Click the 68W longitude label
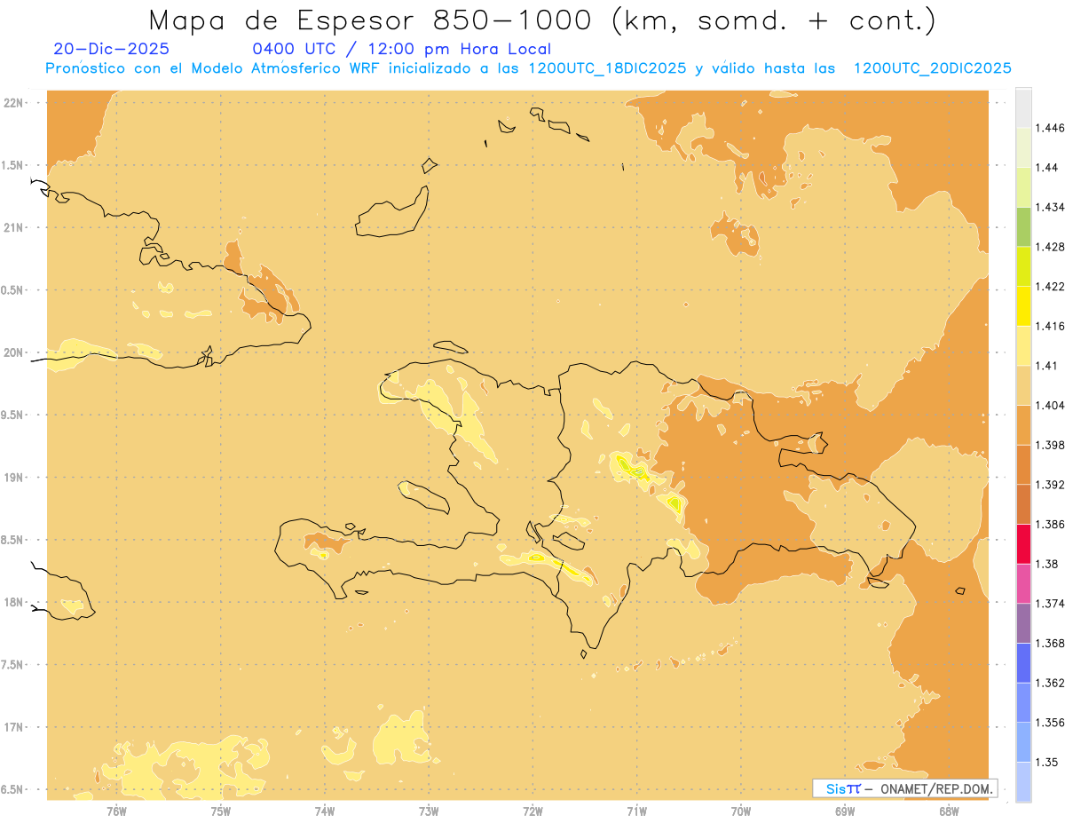Screen dimensions: 1065x823 (949, 811)
